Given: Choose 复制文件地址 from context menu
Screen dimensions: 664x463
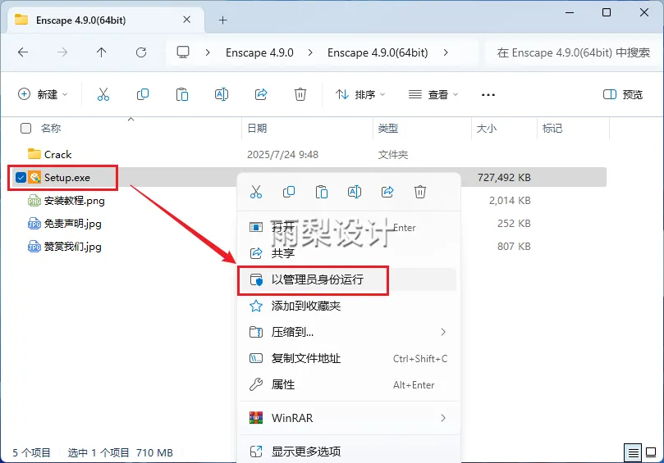Looking at the screenshot, I should tap(349, 359).
